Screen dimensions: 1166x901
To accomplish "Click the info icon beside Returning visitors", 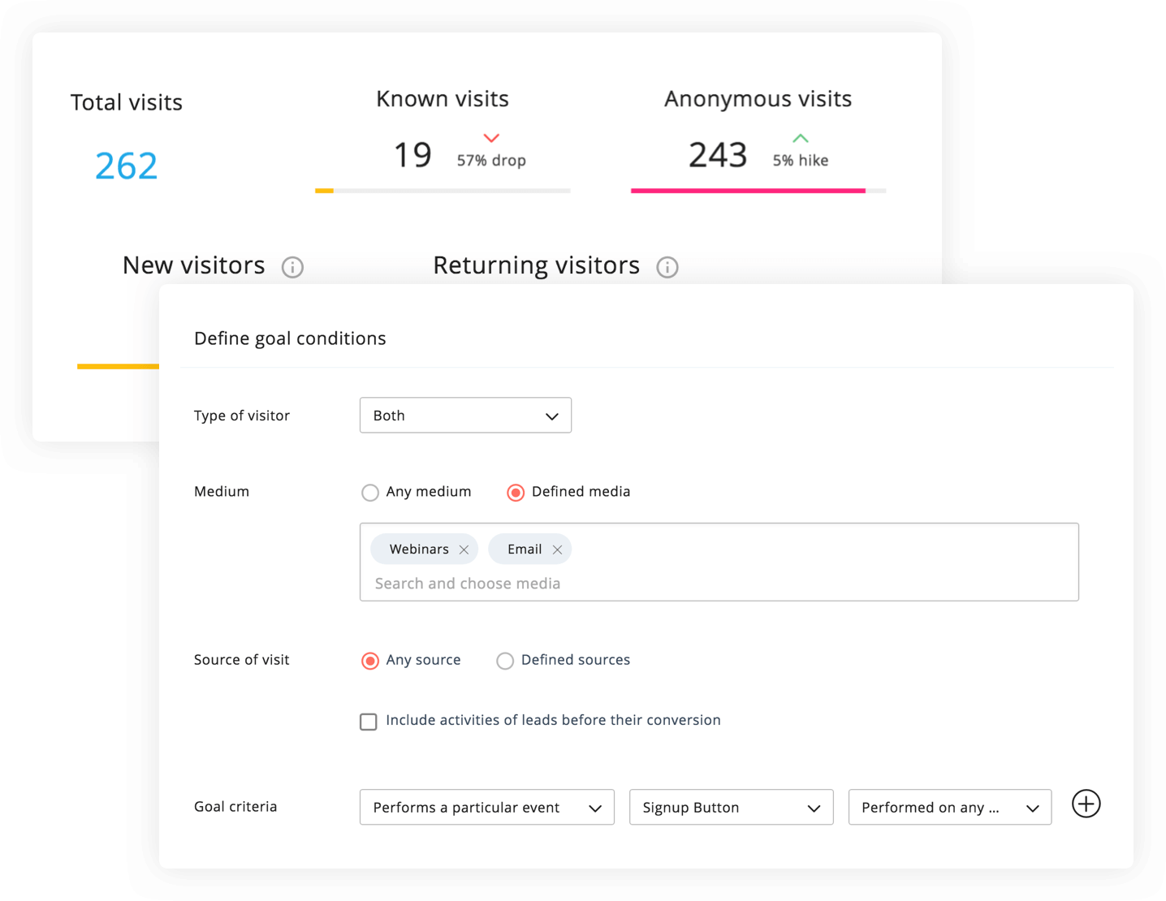I will (667, 267).
